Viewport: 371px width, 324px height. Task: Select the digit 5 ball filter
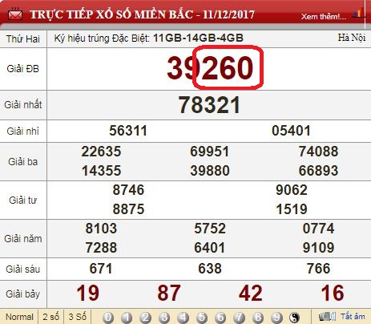click(x=202, y=318)
